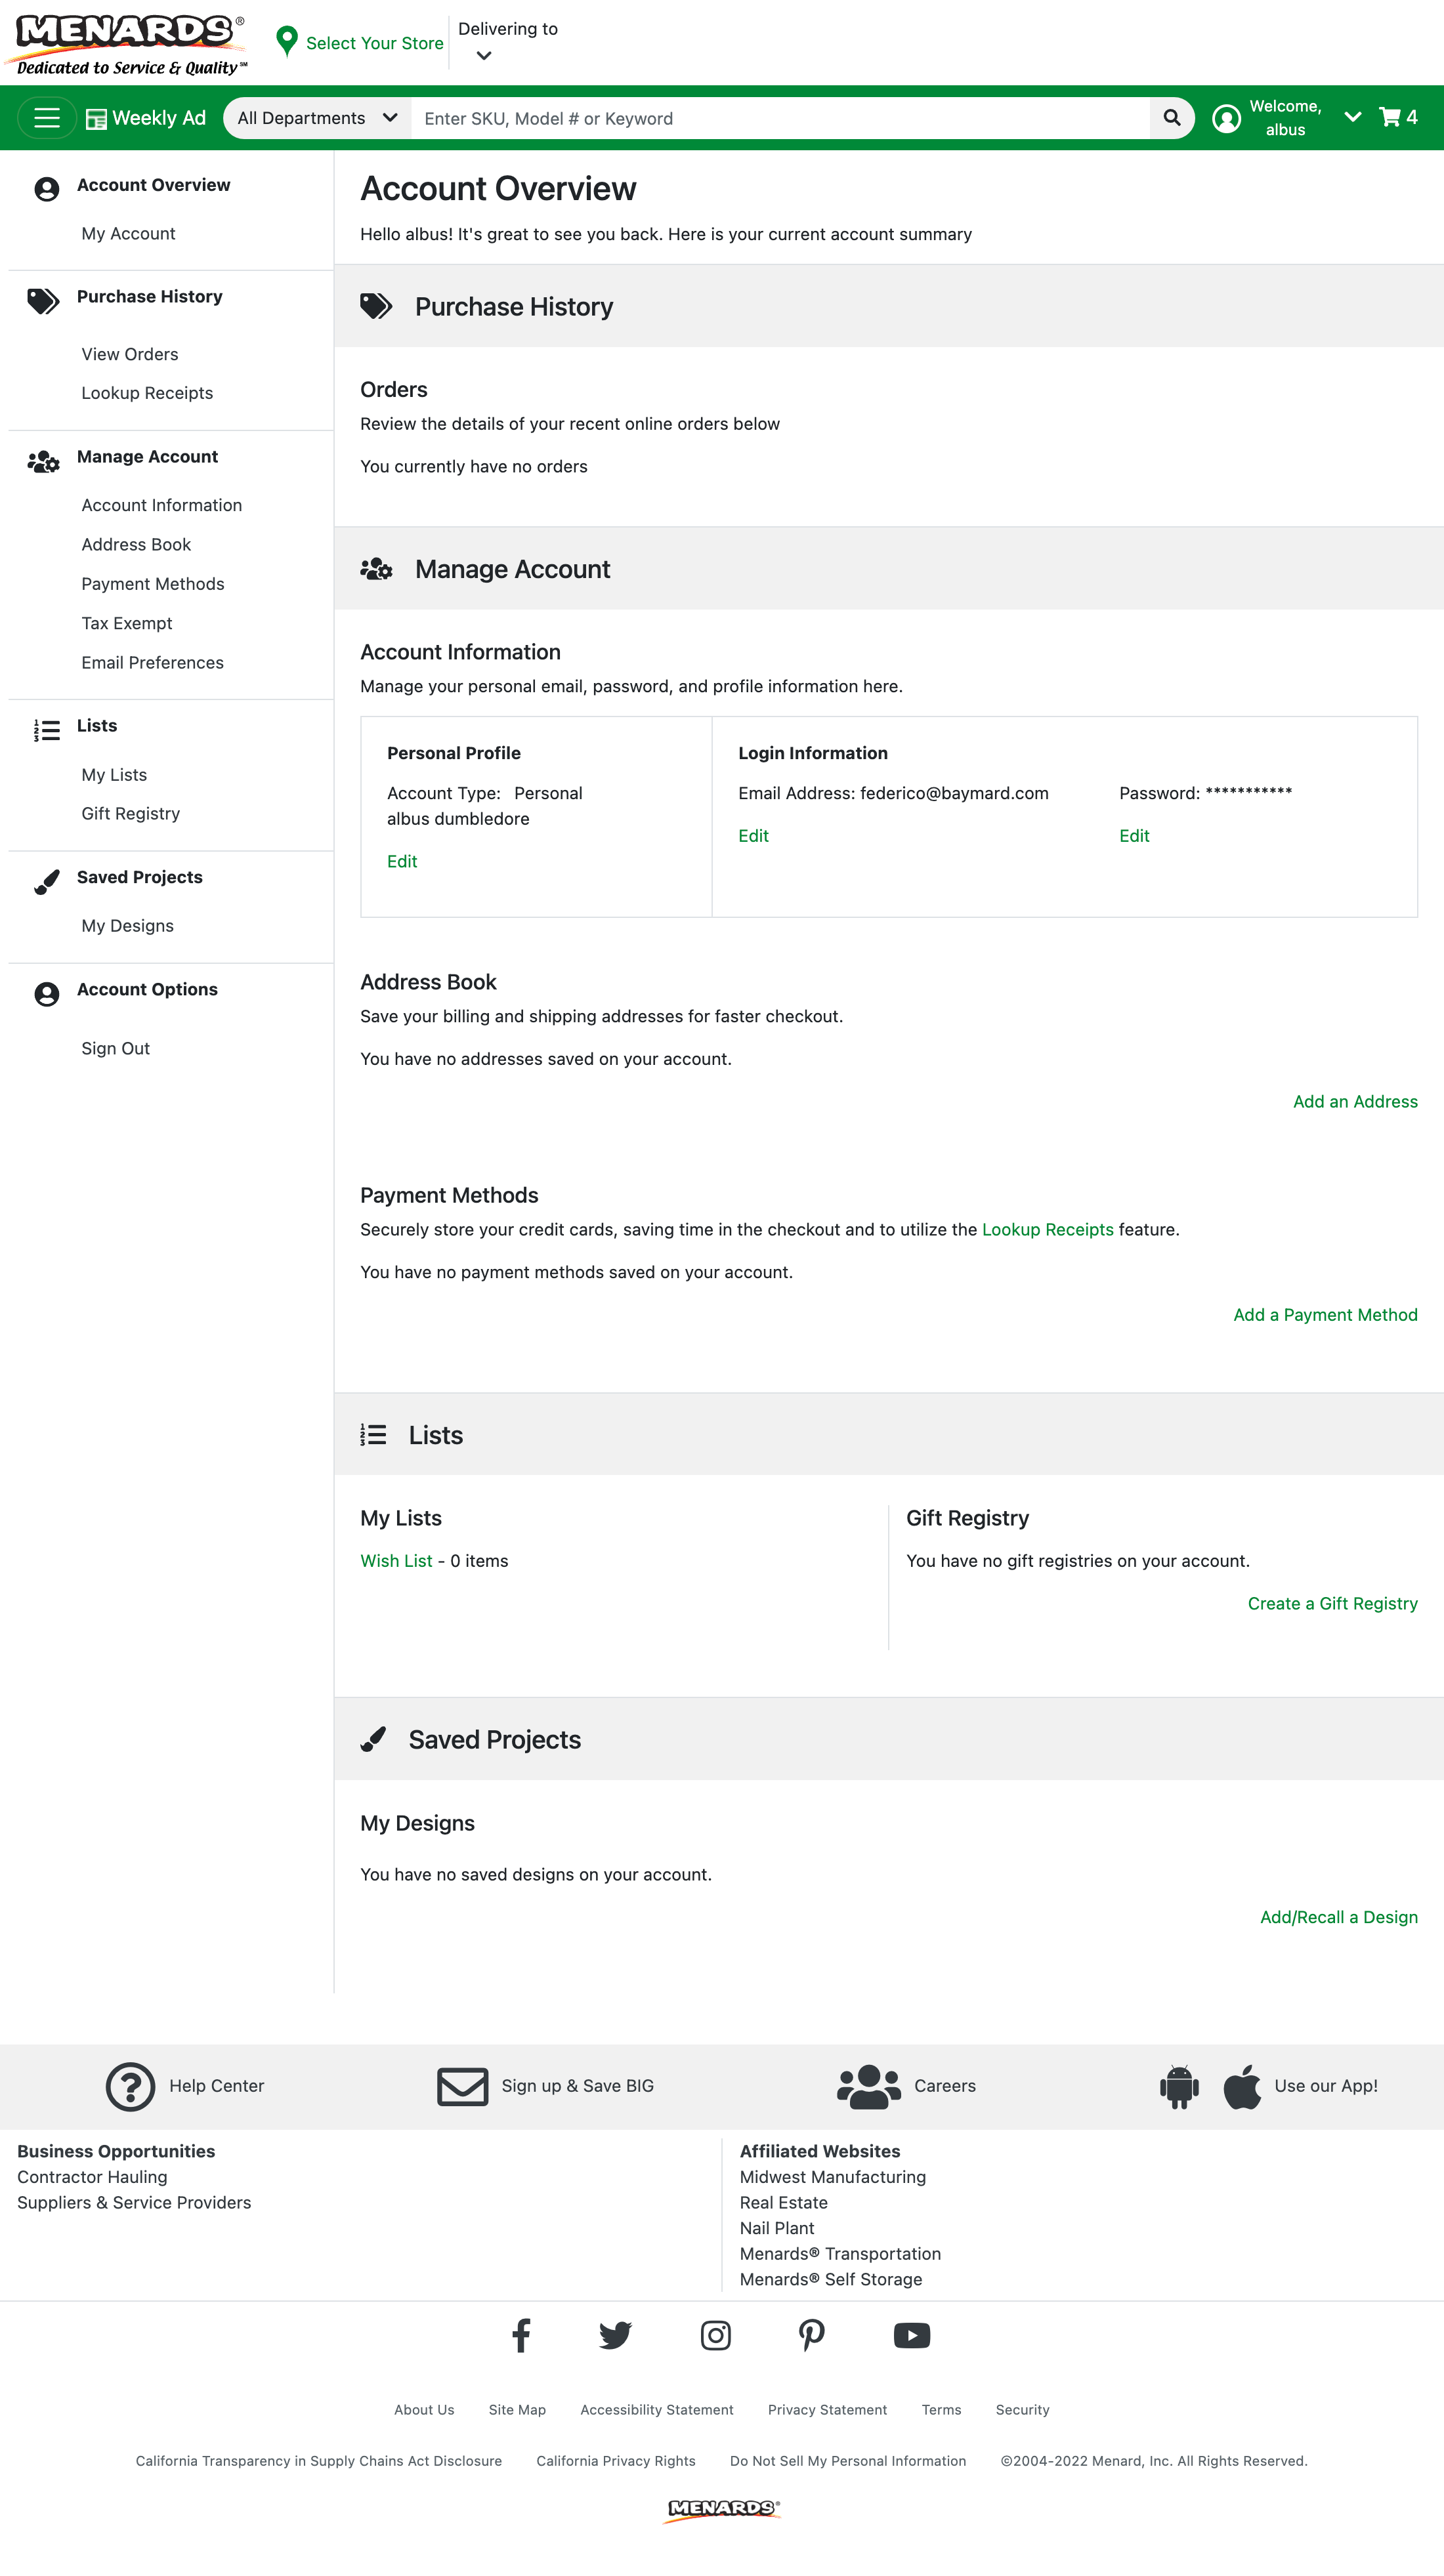Open the hamburger menu
The height and width of the screenshot is (2576, 1444).
click(46, 117)
